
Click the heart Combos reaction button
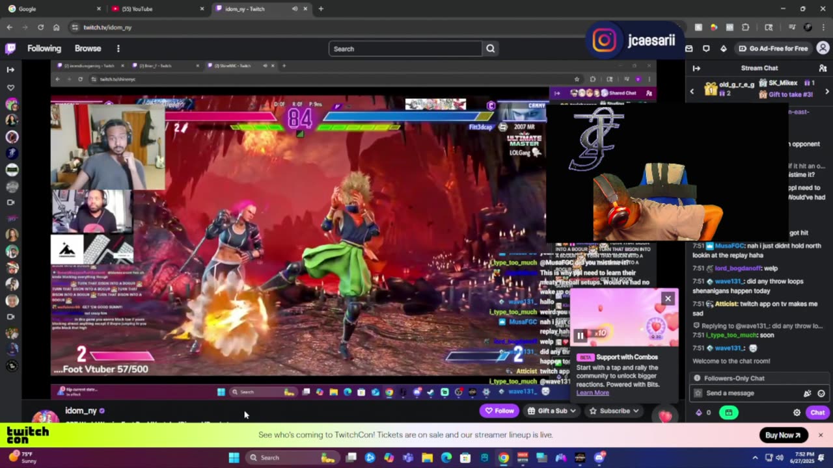[665, 416]
